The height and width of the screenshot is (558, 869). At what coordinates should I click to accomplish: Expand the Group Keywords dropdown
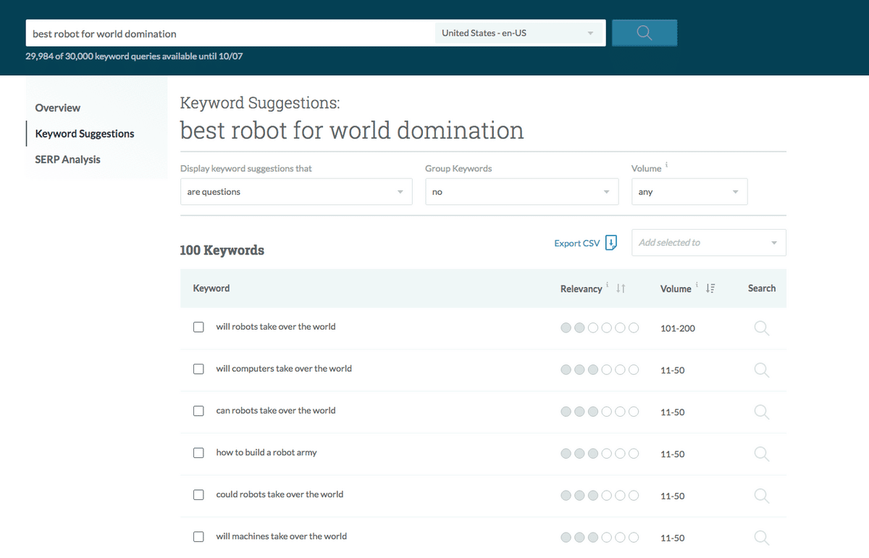coord(521,192)
